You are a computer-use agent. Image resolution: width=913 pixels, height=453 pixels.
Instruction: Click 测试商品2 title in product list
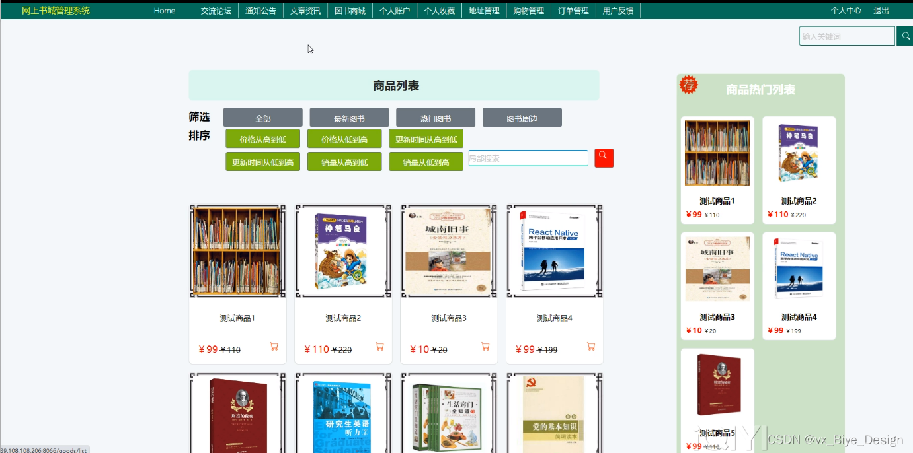click(x=343, y=318)
